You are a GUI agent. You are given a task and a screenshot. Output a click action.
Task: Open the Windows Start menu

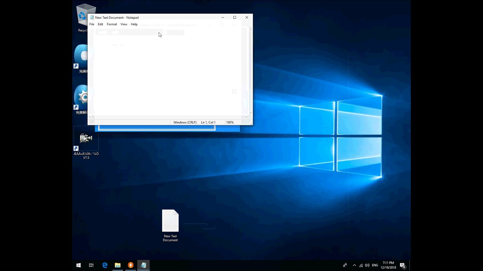78,265
